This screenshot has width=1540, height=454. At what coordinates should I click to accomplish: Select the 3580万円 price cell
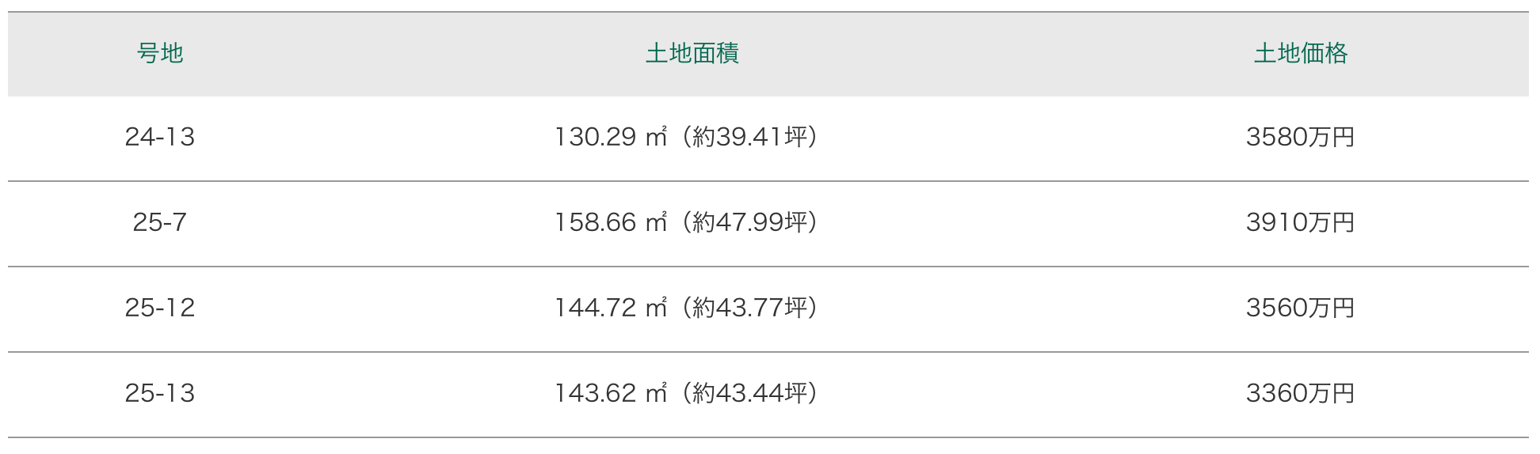1300,138
